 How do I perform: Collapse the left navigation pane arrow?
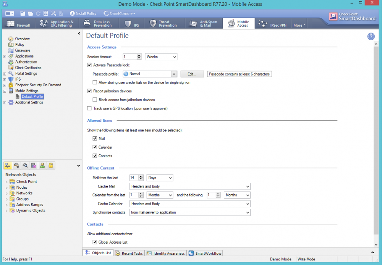(x=79, y=33)
